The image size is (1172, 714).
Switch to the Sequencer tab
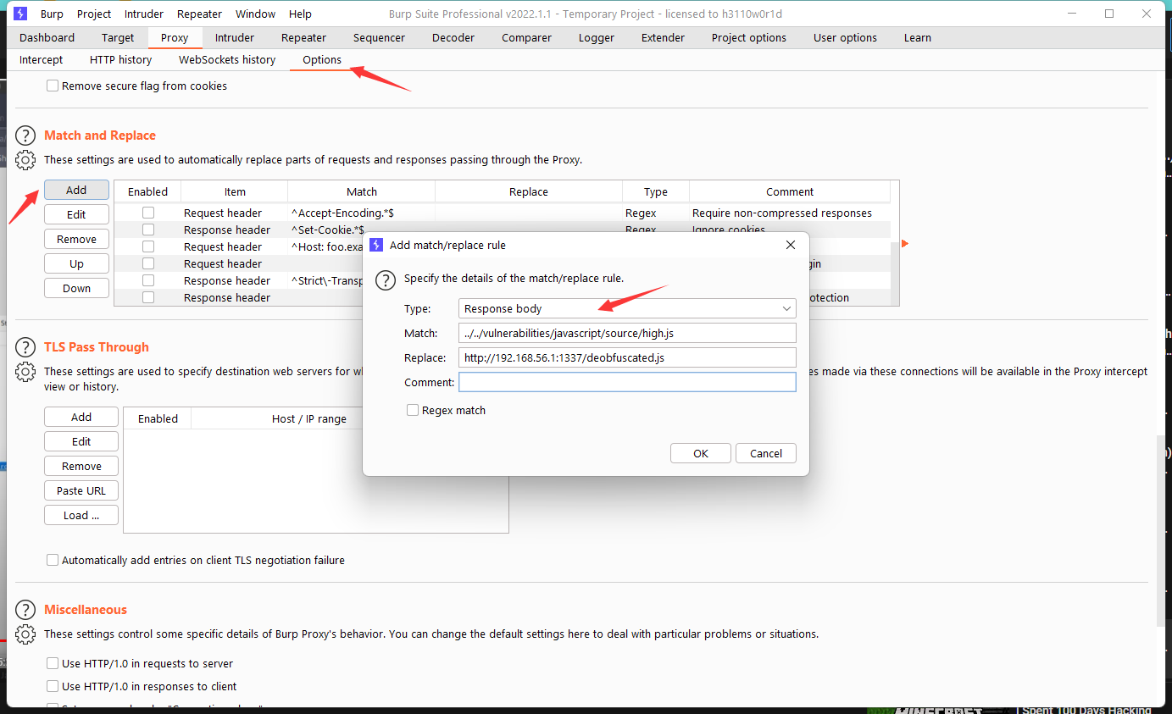click(x=379, y=37)
